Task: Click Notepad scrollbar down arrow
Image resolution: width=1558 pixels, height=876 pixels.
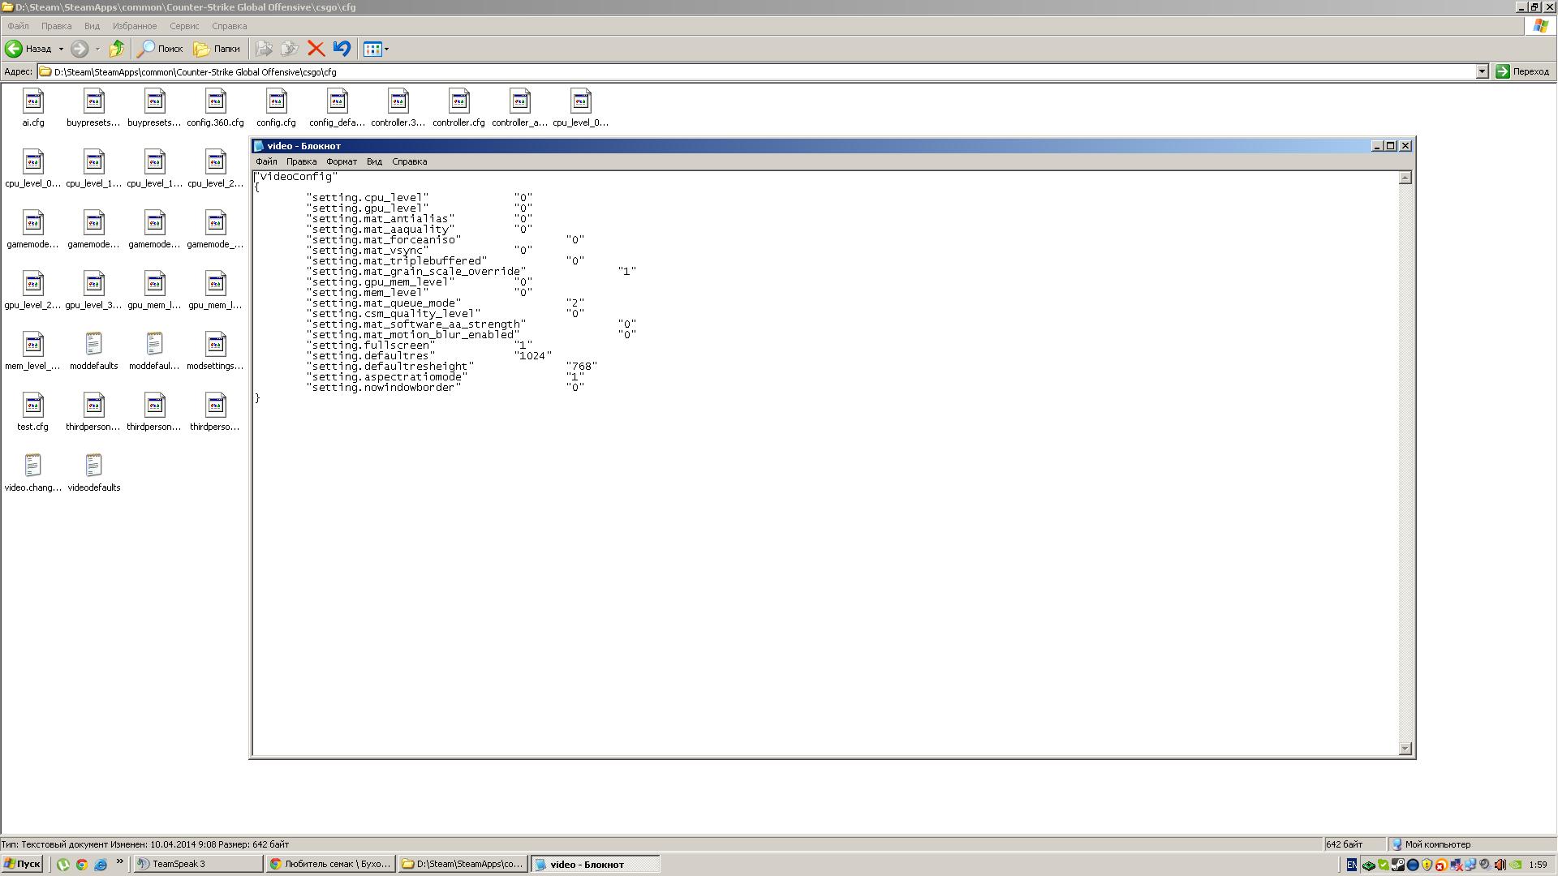Action: coord(1405,749)
